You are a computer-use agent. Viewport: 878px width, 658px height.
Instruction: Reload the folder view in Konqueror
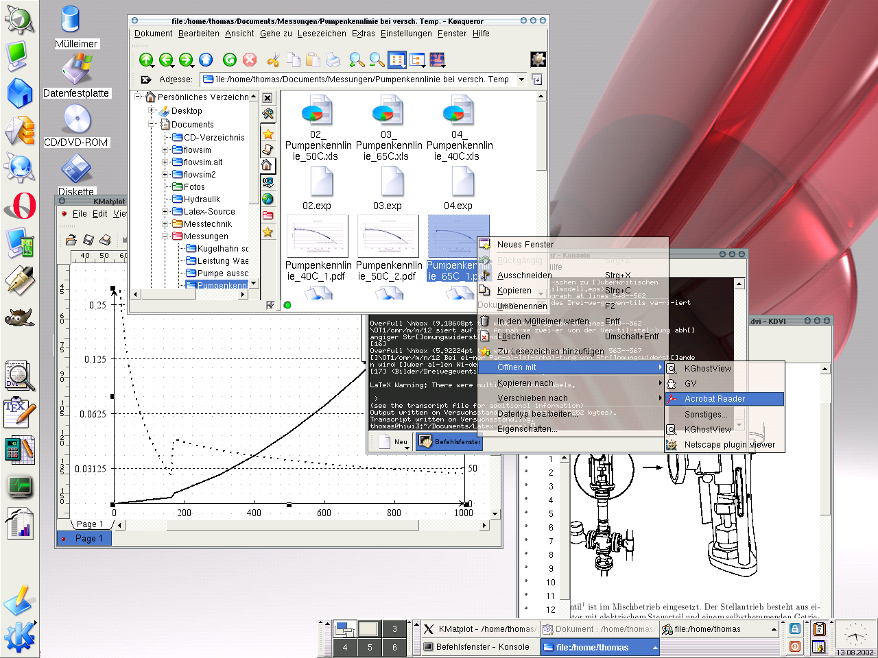coord(230,60)
